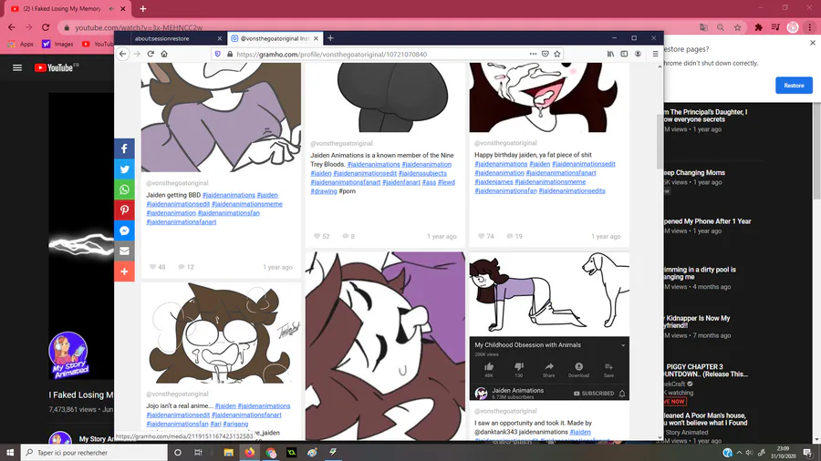
Task: Dismiss the Chrome restore pages bubble
Action: (813, 43)
